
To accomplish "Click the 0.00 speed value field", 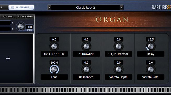I will point(30,27).
